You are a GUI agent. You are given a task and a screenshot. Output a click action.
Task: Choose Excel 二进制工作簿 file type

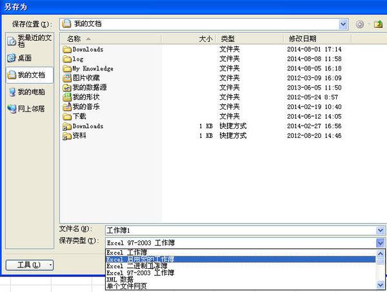241,266
